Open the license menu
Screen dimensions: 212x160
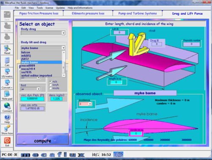(49, 8)
